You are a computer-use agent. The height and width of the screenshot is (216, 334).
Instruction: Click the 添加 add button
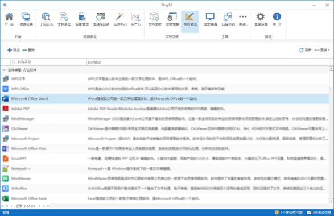pos(14,50)
